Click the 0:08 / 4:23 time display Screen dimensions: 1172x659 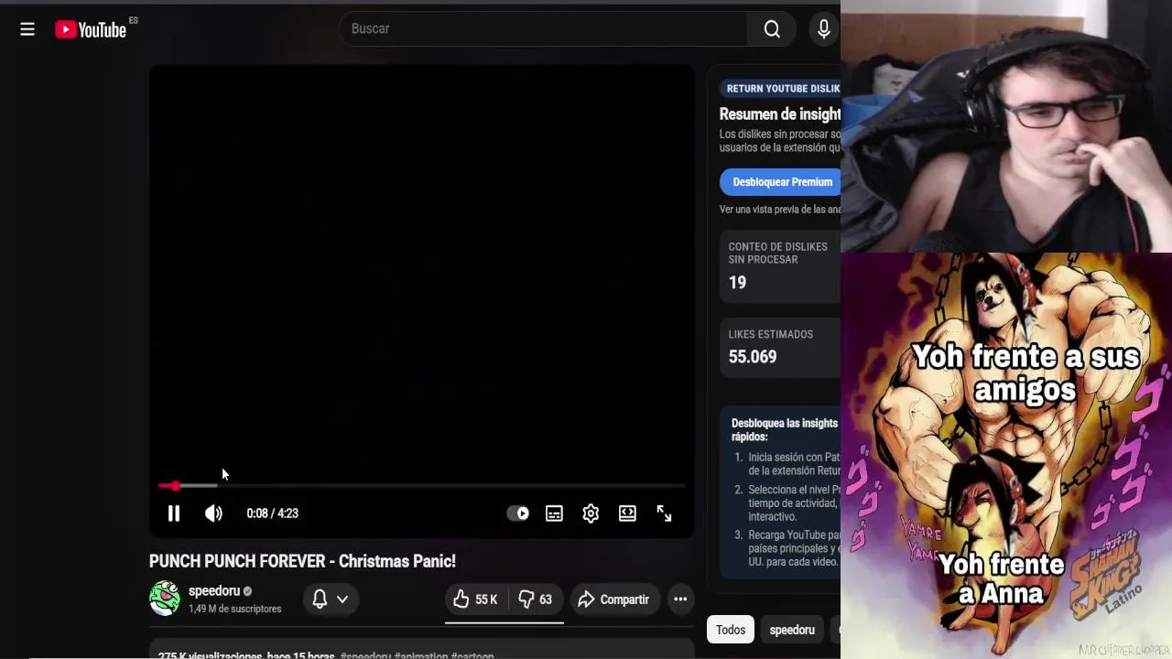click(273, 513)
